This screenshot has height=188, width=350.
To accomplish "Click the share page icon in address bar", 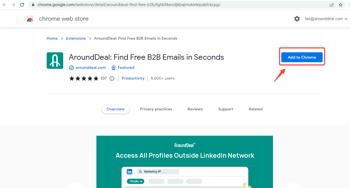I will (x=332, y=5).
